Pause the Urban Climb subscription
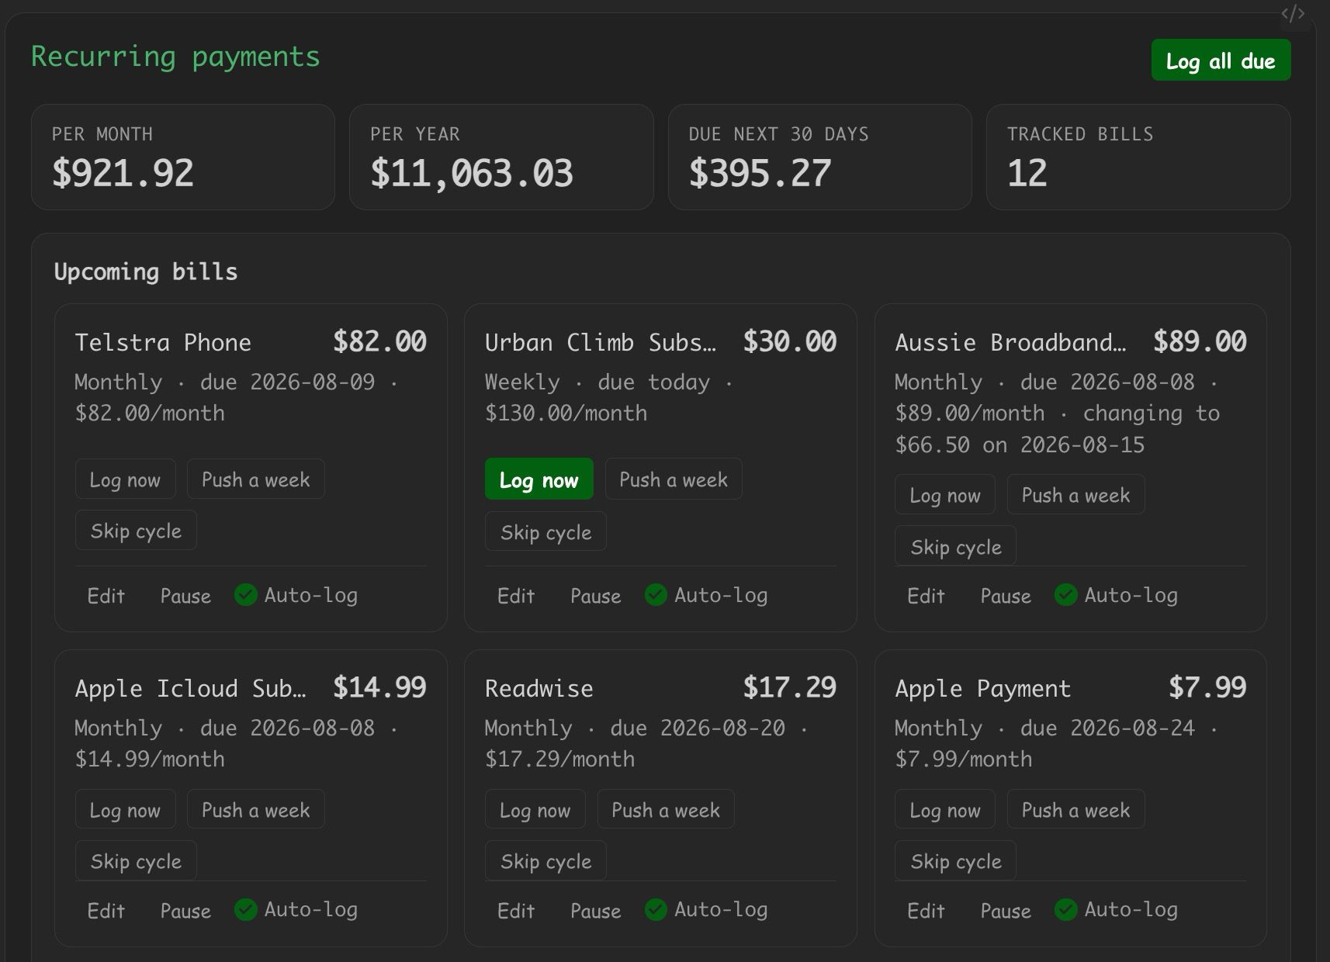Viewport: 1330px width, 962px height. point(595,595)
